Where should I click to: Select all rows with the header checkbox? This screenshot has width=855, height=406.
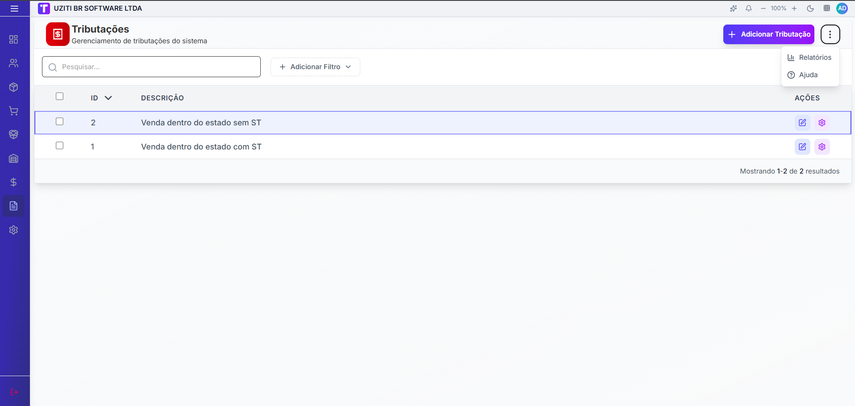click(59, 96)
